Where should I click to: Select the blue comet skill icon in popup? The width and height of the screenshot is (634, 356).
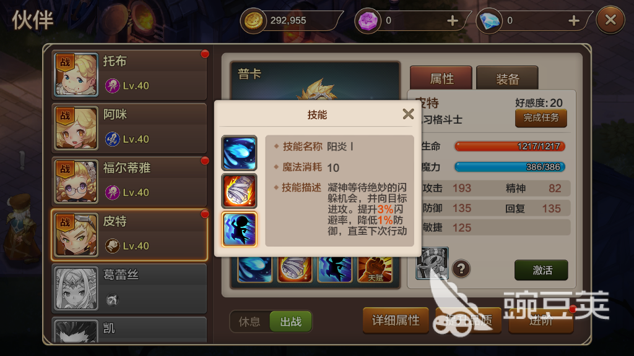(239, 153)
